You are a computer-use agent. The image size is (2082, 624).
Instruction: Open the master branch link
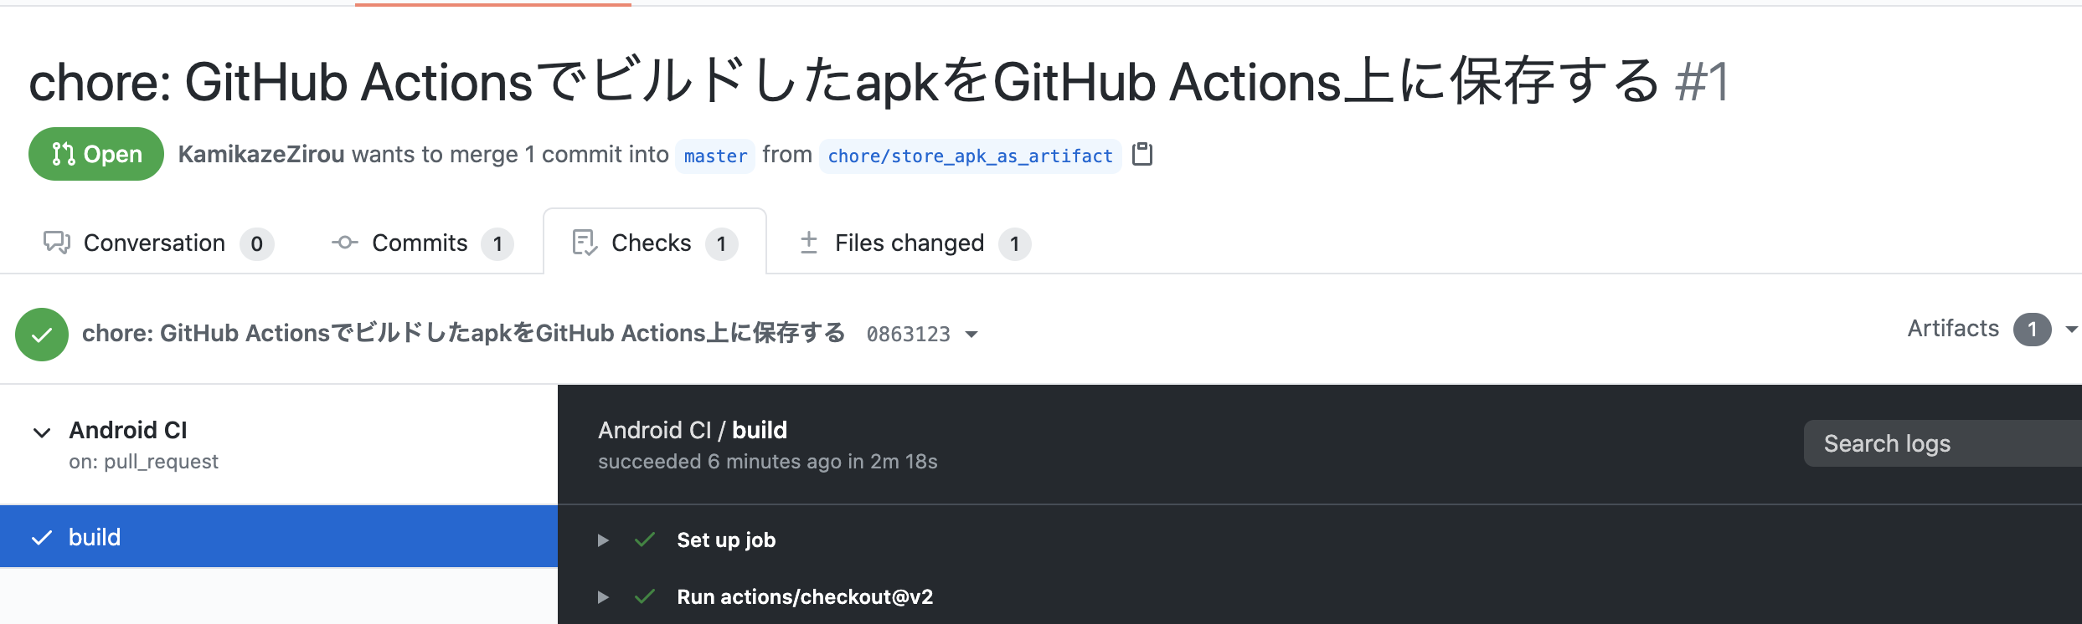click(715, 156)
